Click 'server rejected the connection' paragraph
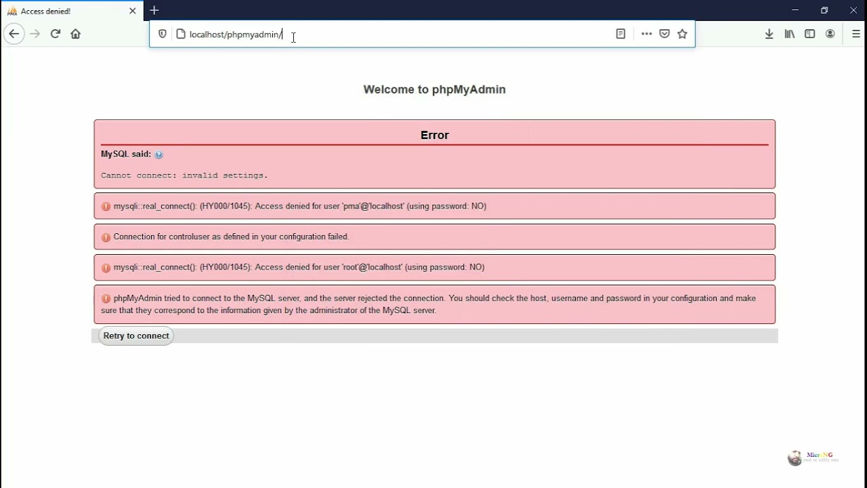867x488 pixels. click(x=428, y=304)
